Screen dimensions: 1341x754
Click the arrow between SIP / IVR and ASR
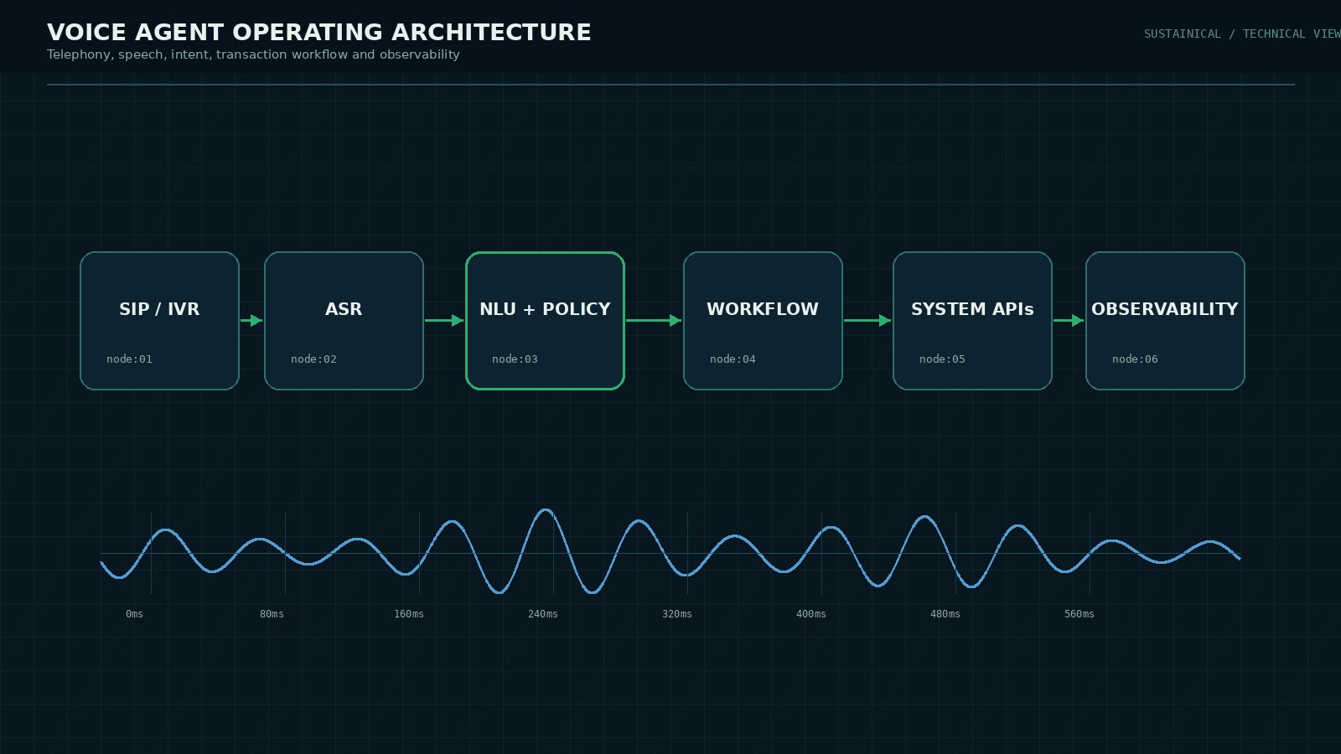(252, 320)
